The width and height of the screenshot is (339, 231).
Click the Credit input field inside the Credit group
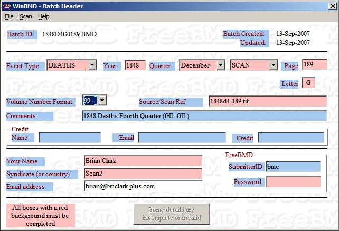point(291,138)
